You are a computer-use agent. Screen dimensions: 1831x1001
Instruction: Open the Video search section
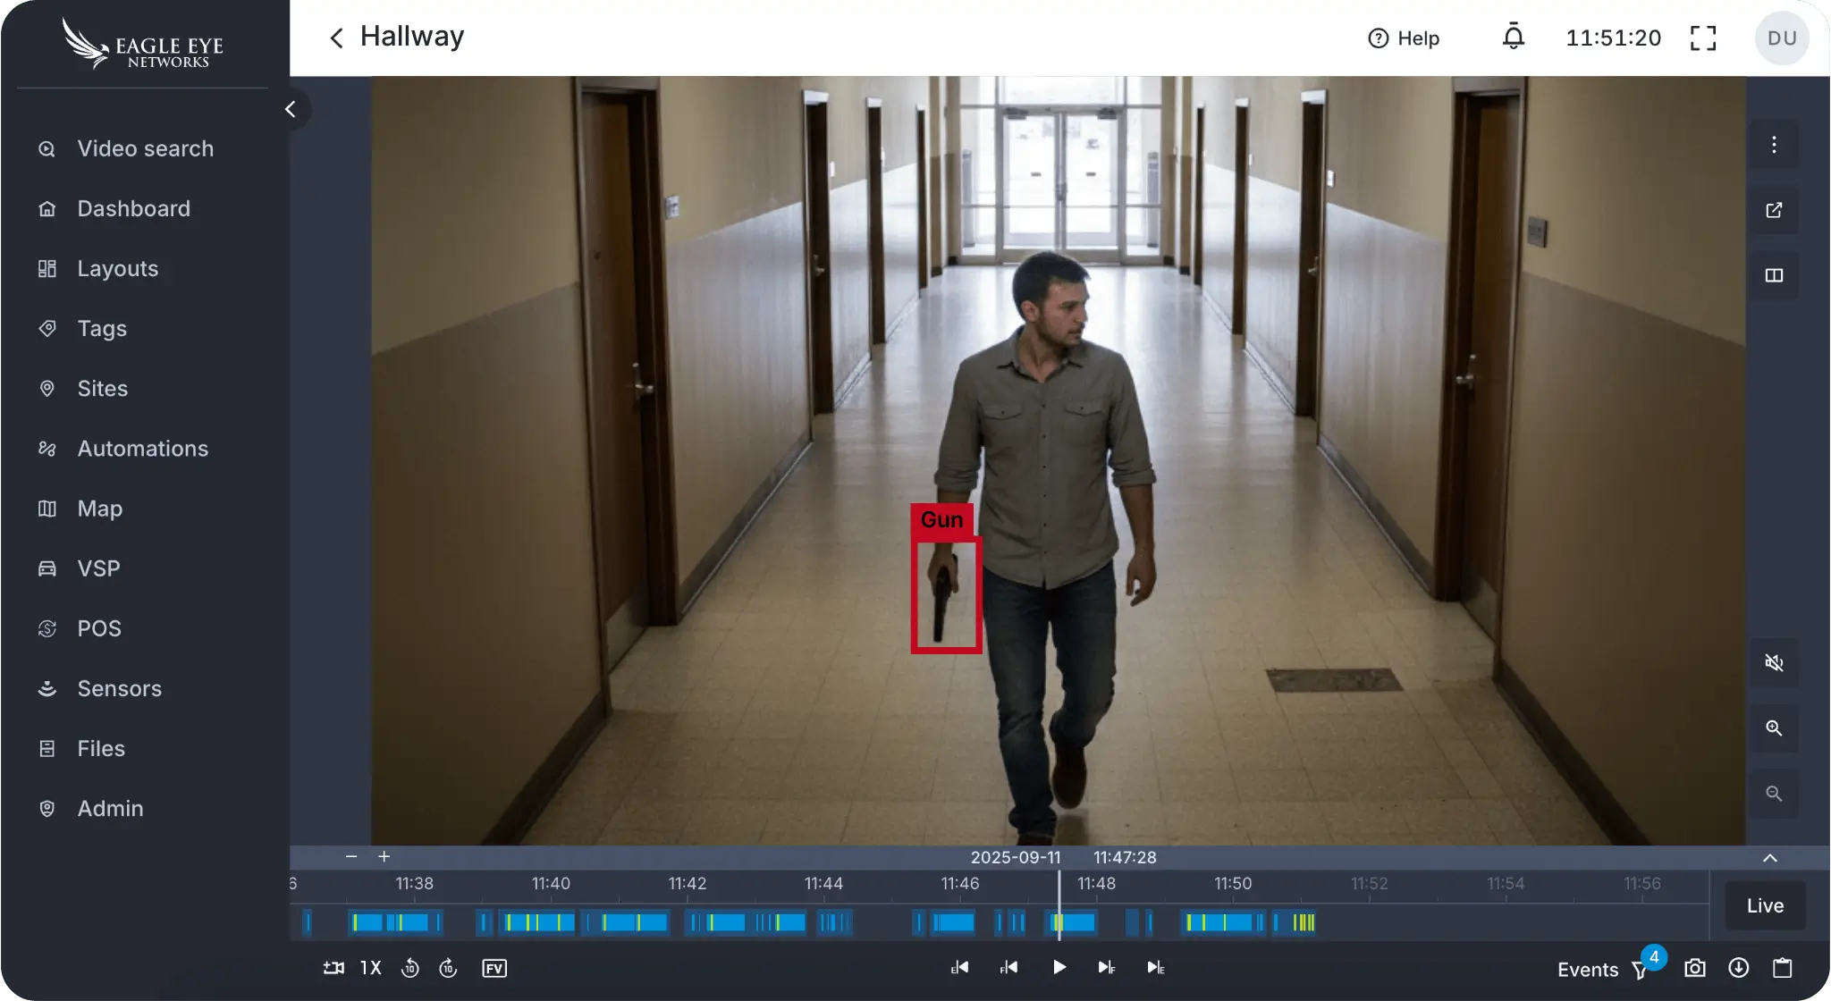tap(144, 148)
